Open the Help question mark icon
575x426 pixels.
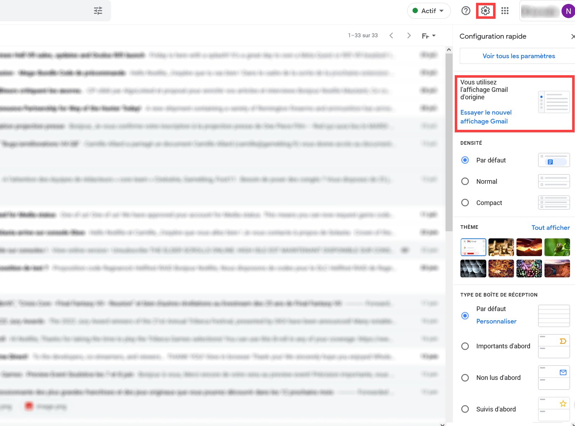coord(465,11)
